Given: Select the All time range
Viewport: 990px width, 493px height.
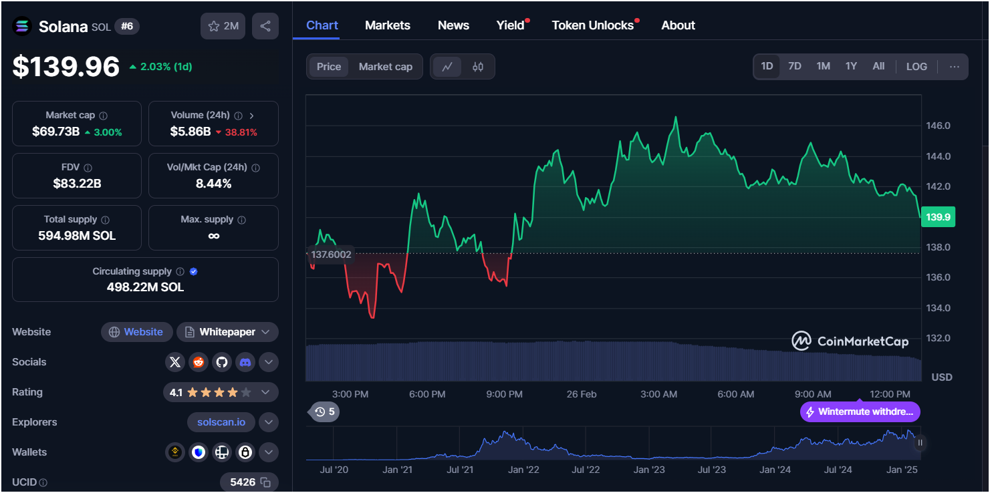Looking at the screenshot, I should point(878,67).
